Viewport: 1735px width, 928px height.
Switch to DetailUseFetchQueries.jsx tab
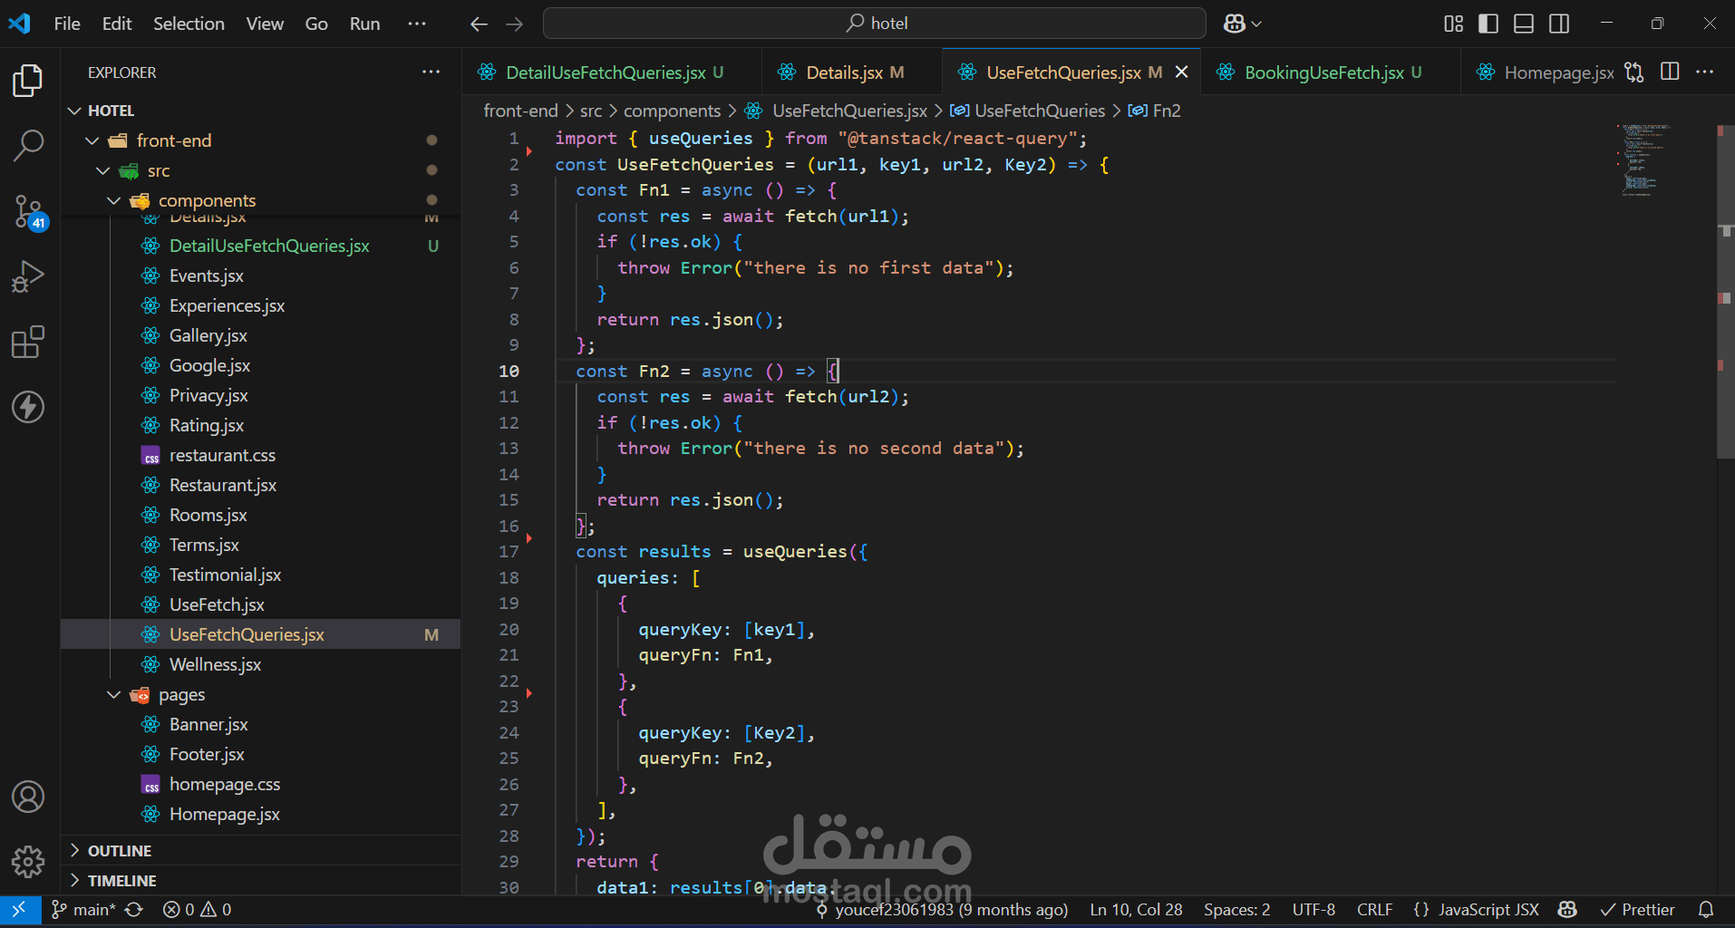pyautogui.click(x=612, y=72)
